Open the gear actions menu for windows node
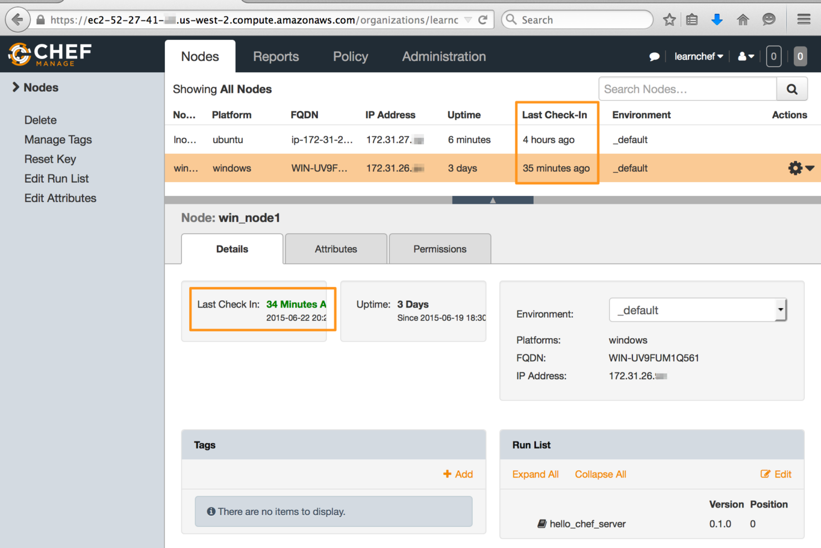This screenshot has width=821, height=548. point(800,168)
